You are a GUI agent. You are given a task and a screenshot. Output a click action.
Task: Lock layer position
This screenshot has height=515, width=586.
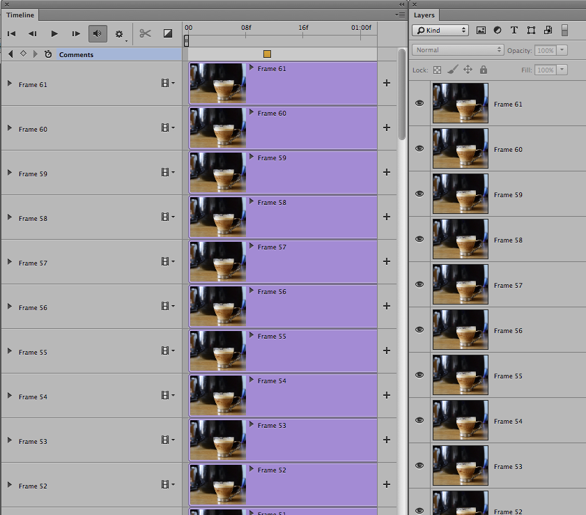[468, 70]
